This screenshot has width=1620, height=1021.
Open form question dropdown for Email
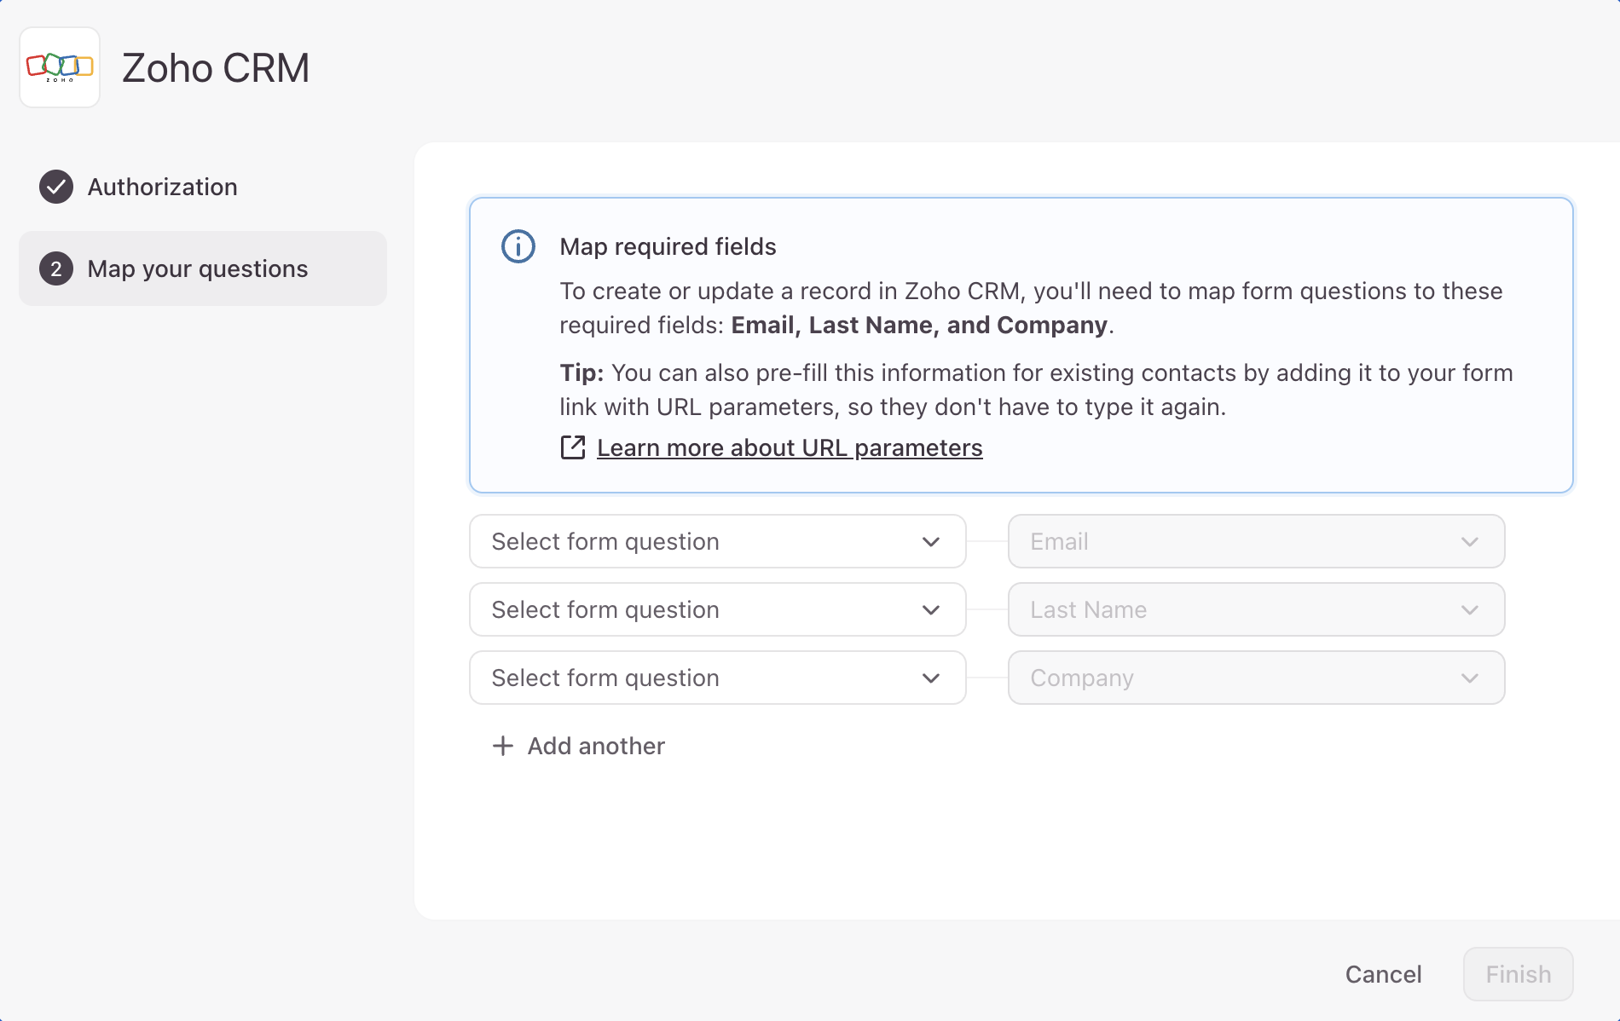[718, 541]
